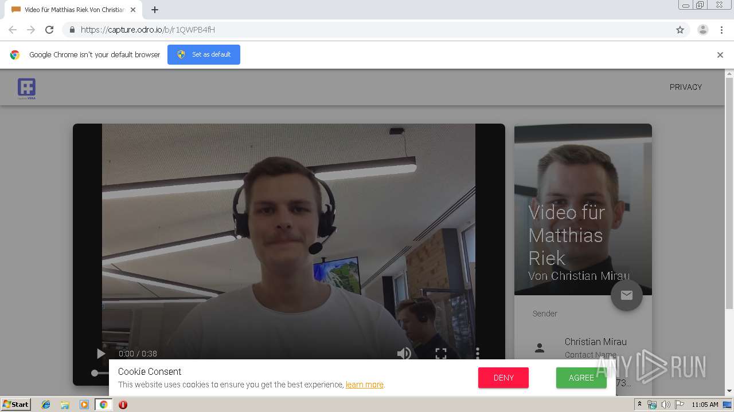Screen dimensions: 734x412
Task: Play the video
Action: [101, 354]
